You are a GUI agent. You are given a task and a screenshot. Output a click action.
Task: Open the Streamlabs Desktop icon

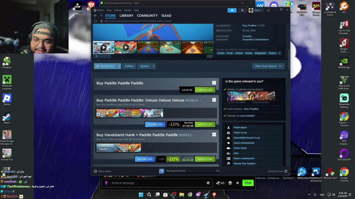tap(344, 101)
